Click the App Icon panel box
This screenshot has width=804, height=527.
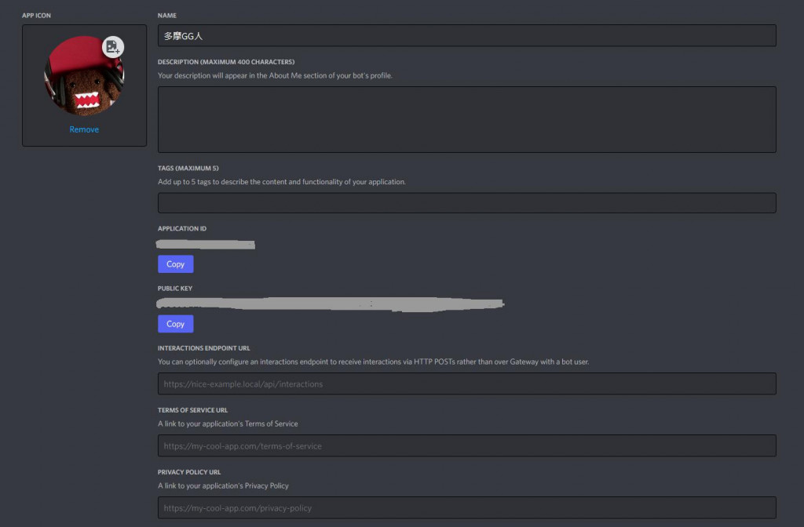tap(84, 85)
